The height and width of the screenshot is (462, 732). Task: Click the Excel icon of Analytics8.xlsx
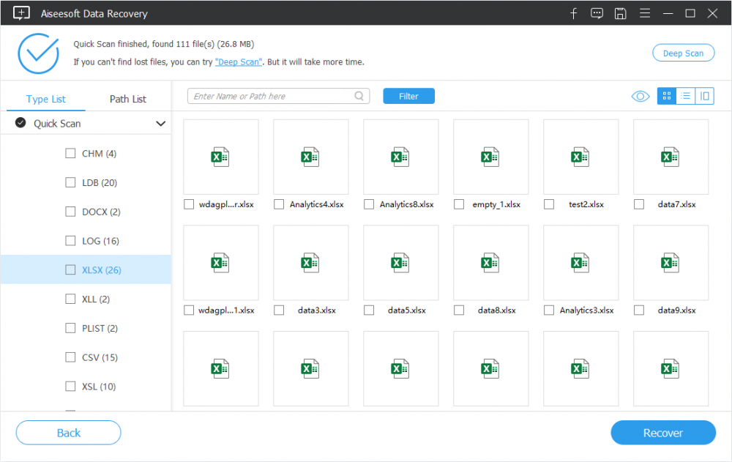click(x=400, y=157)
